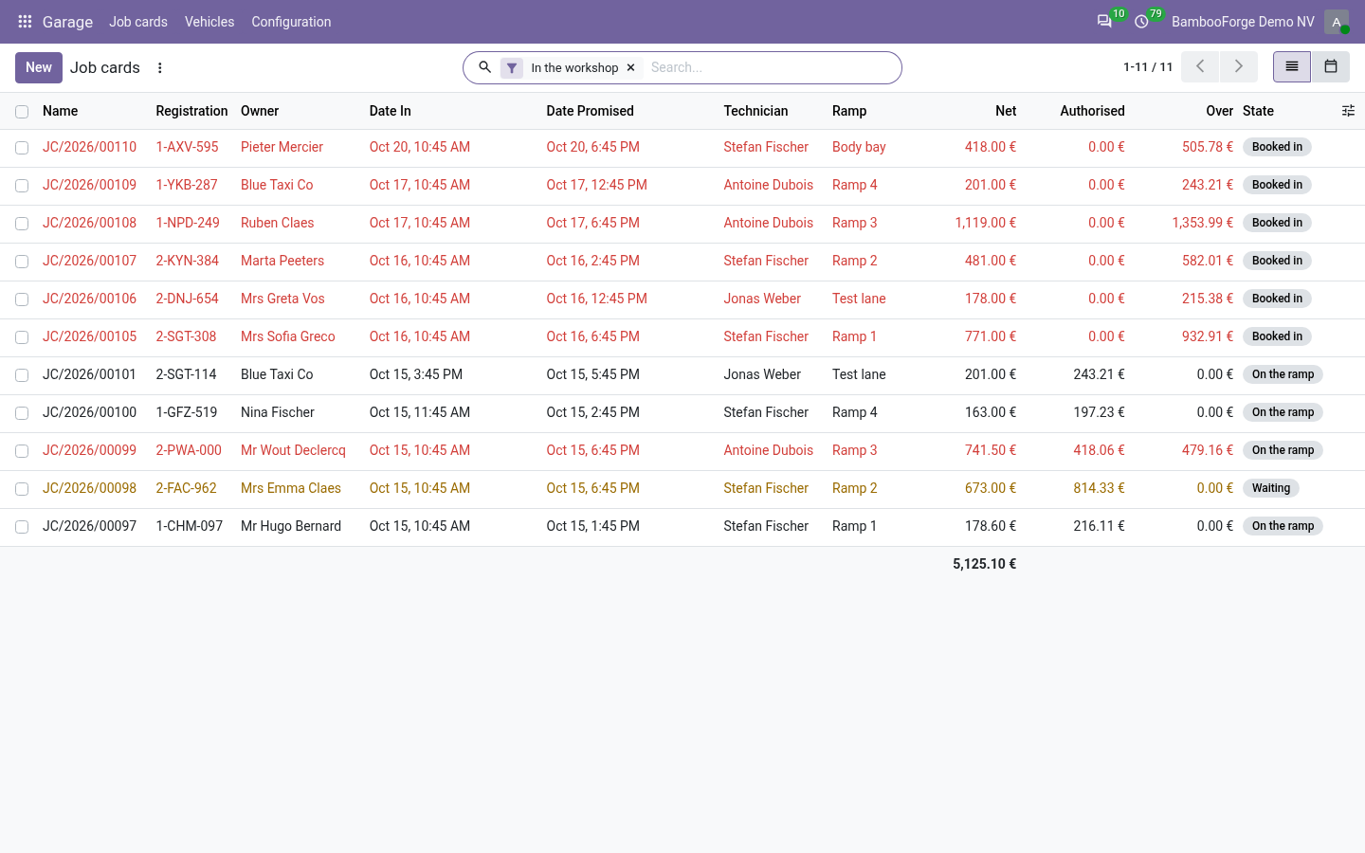Click owner Mr Wout Declercq
Viewport: 1365px width, 853px height.
293,450
